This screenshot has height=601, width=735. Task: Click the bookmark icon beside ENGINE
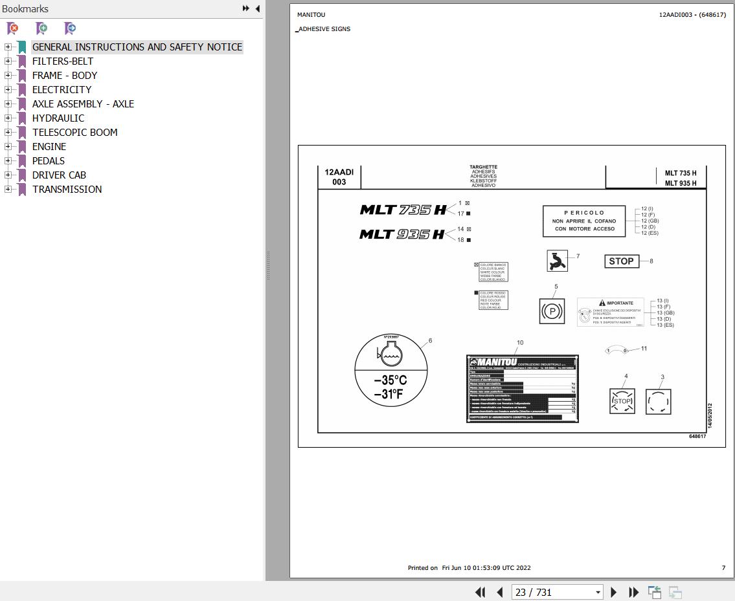[x=21, y=147]
